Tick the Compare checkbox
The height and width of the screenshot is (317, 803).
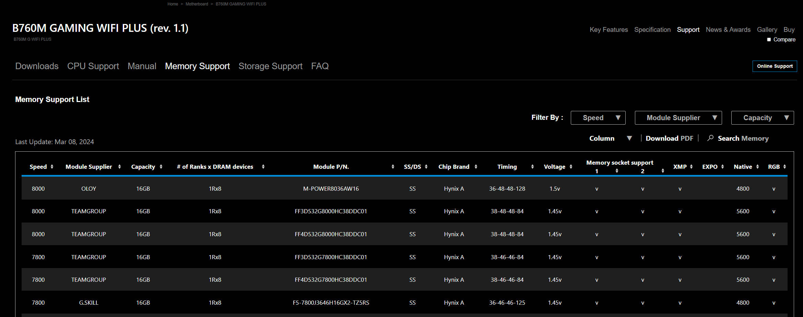(x=769, y=40)
